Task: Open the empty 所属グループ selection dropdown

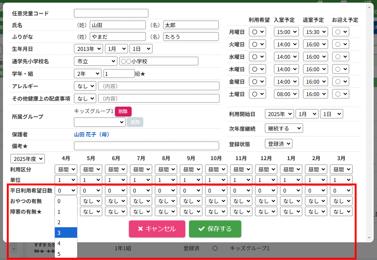Action: 99,122
